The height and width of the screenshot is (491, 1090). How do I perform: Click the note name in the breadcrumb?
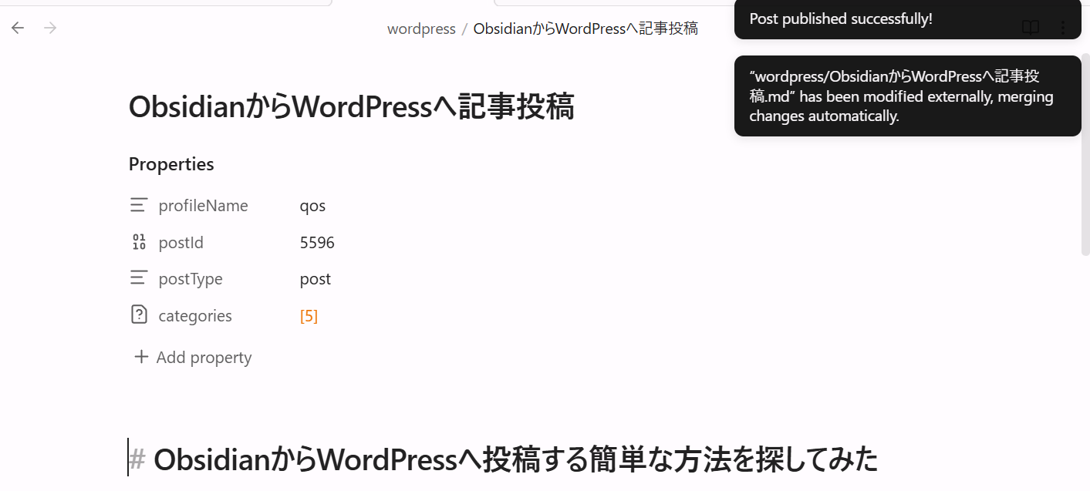click(x=585, y=29)
